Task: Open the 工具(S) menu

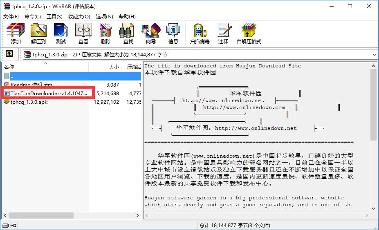Action: pos(54,17)
